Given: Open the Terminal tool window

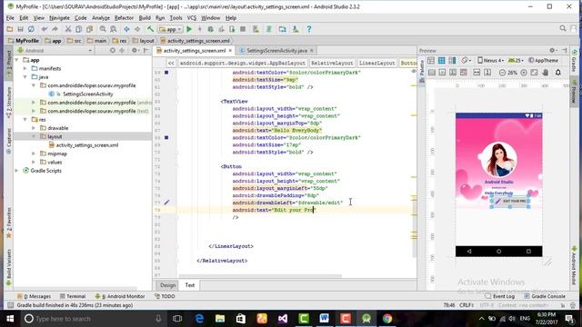Looking at the screenshot, I should tap(73, 296).
